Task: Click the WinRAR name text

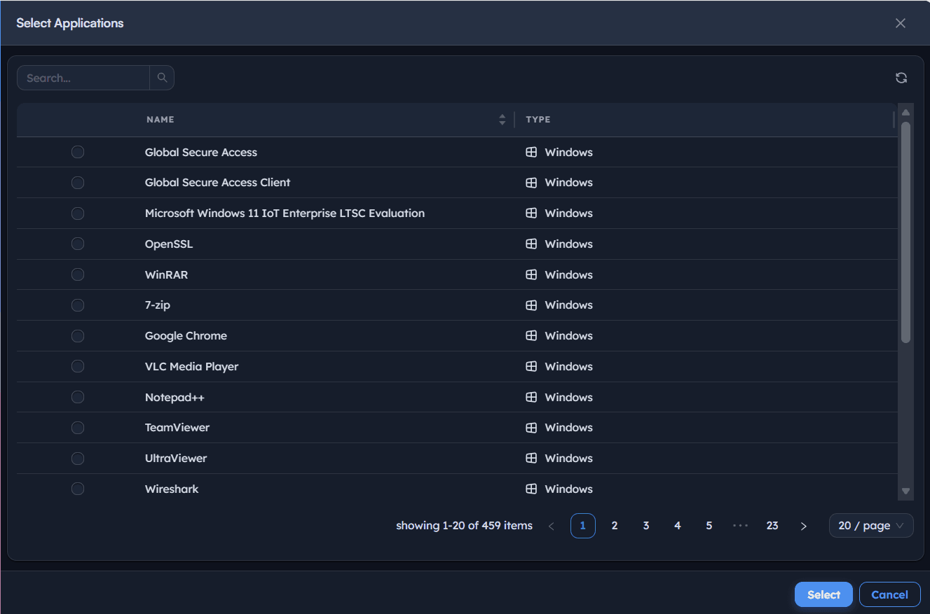Action: pos(167,274)
